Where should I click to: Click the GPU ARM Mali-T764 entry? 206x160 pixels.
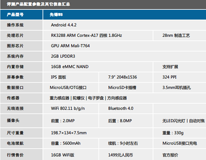coord(70,46)
